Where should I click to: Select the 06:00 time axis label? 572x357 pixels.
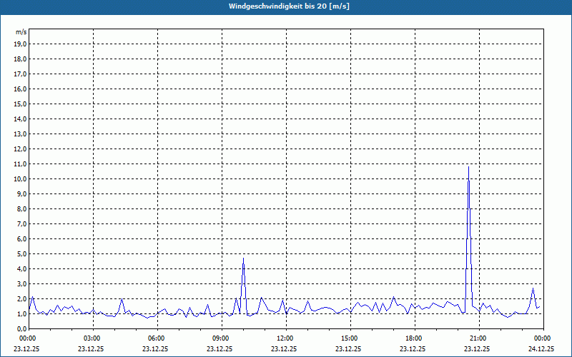[156, 338]
